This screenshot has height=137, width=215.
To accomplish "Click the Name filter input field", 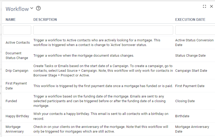I will tap(17, 30).
